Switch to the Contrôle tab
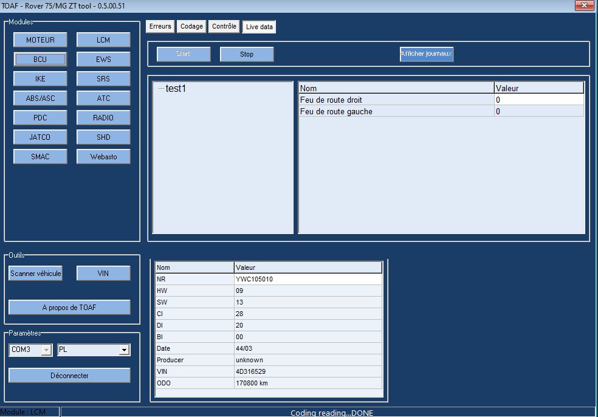The image size is (598, 417). tap(224, 27)
